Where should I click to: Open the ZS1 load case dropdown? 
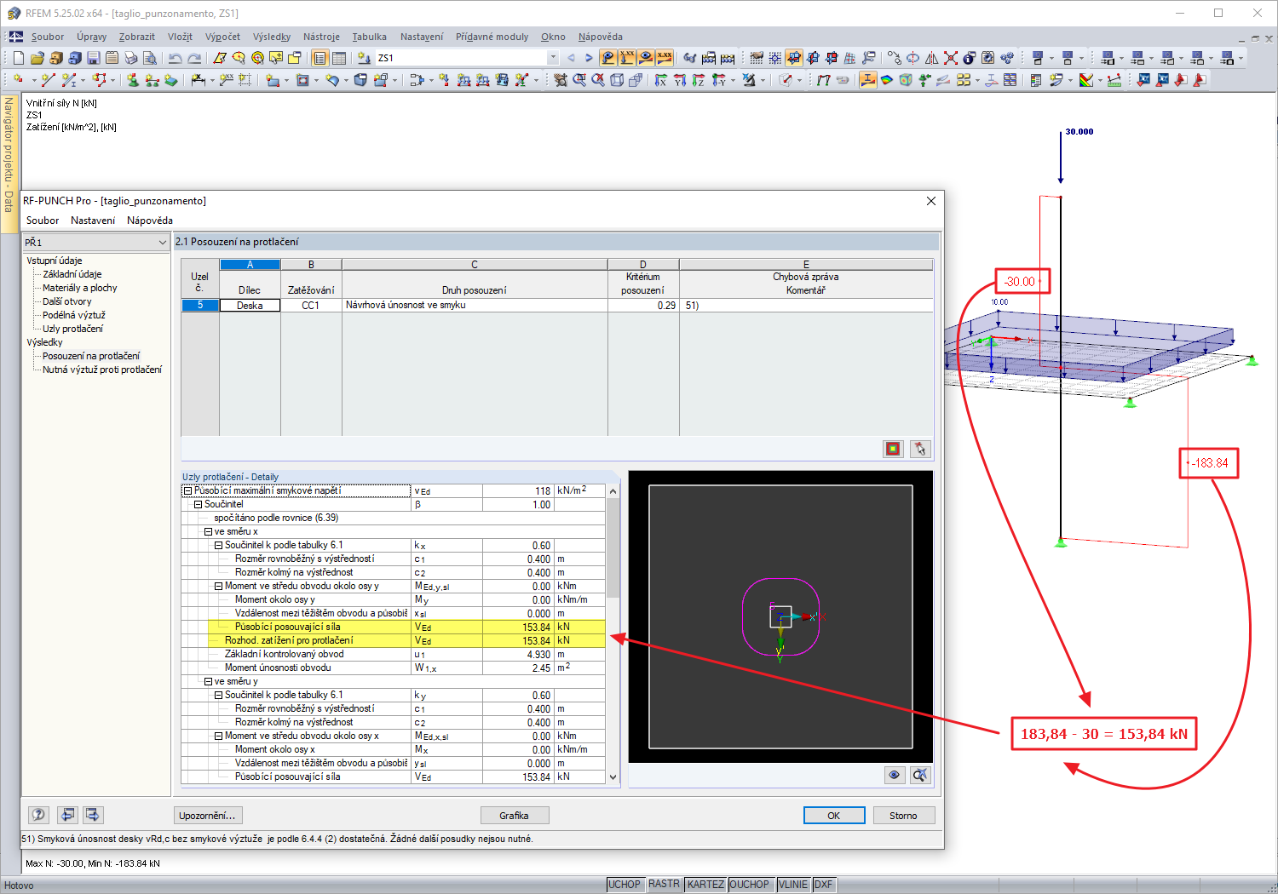[553, 58]
